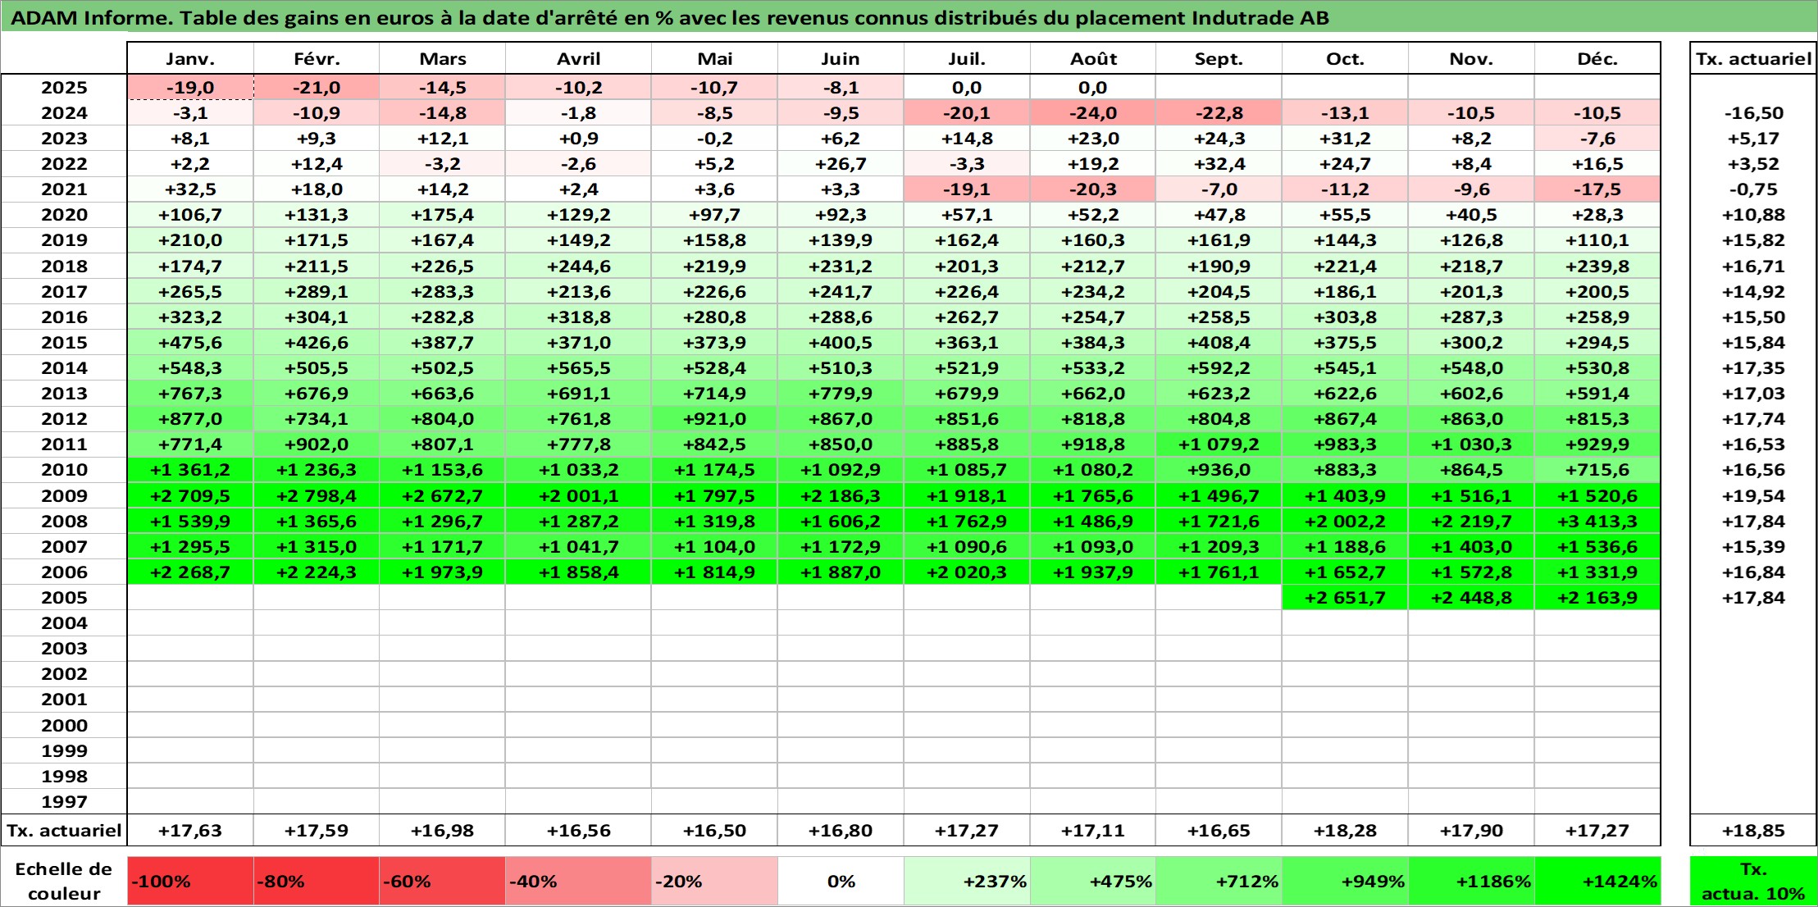The image size is (1818, 907).
Task: Select the Mai column header
Action: 715,59
